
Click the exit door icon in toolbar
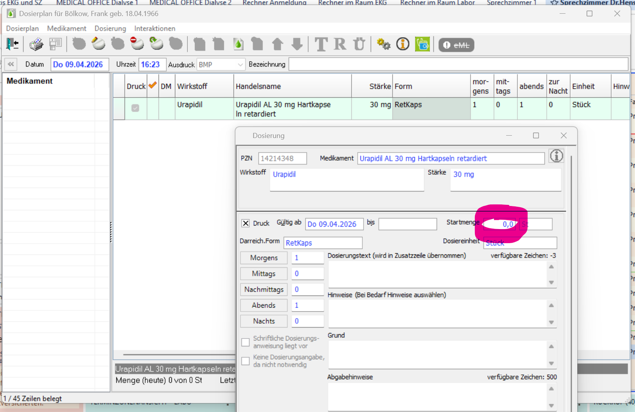12,44
